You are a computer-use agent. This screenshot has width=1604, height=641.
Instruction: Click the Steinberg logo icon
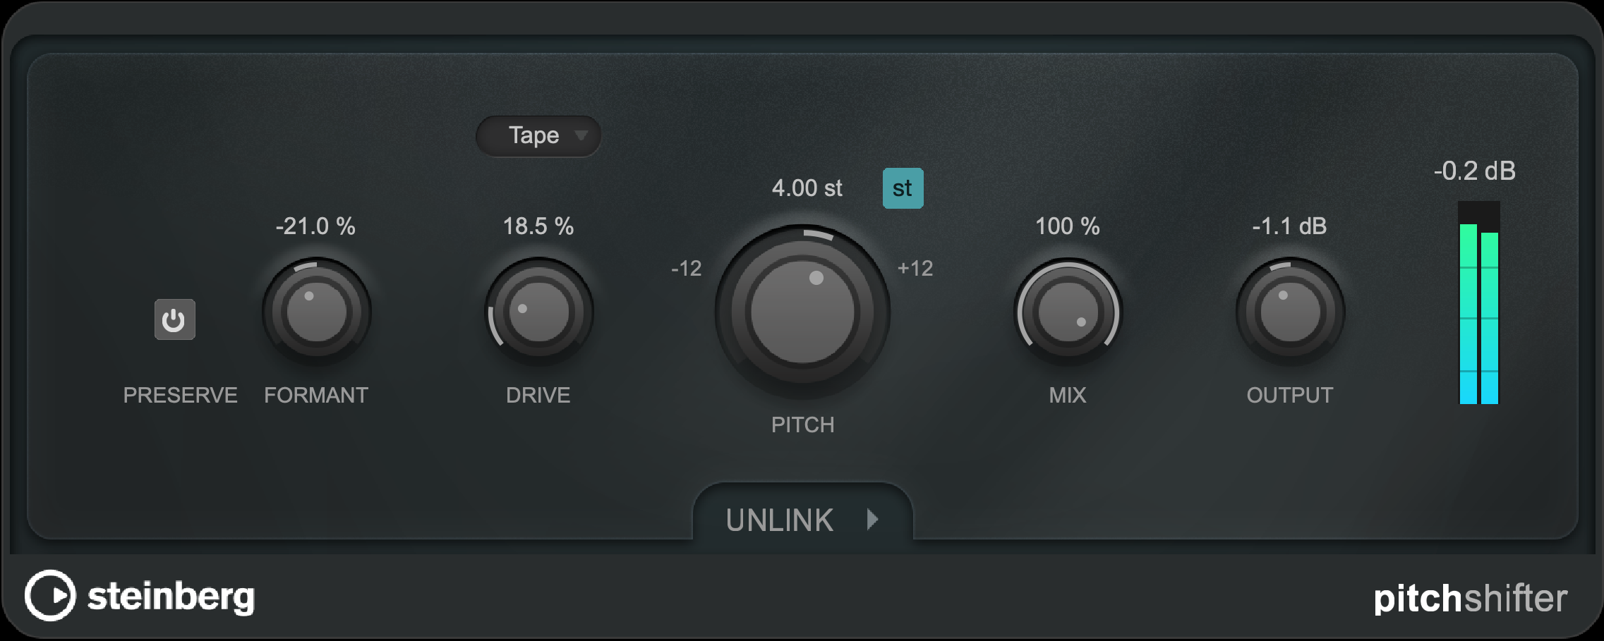(49, 596)
